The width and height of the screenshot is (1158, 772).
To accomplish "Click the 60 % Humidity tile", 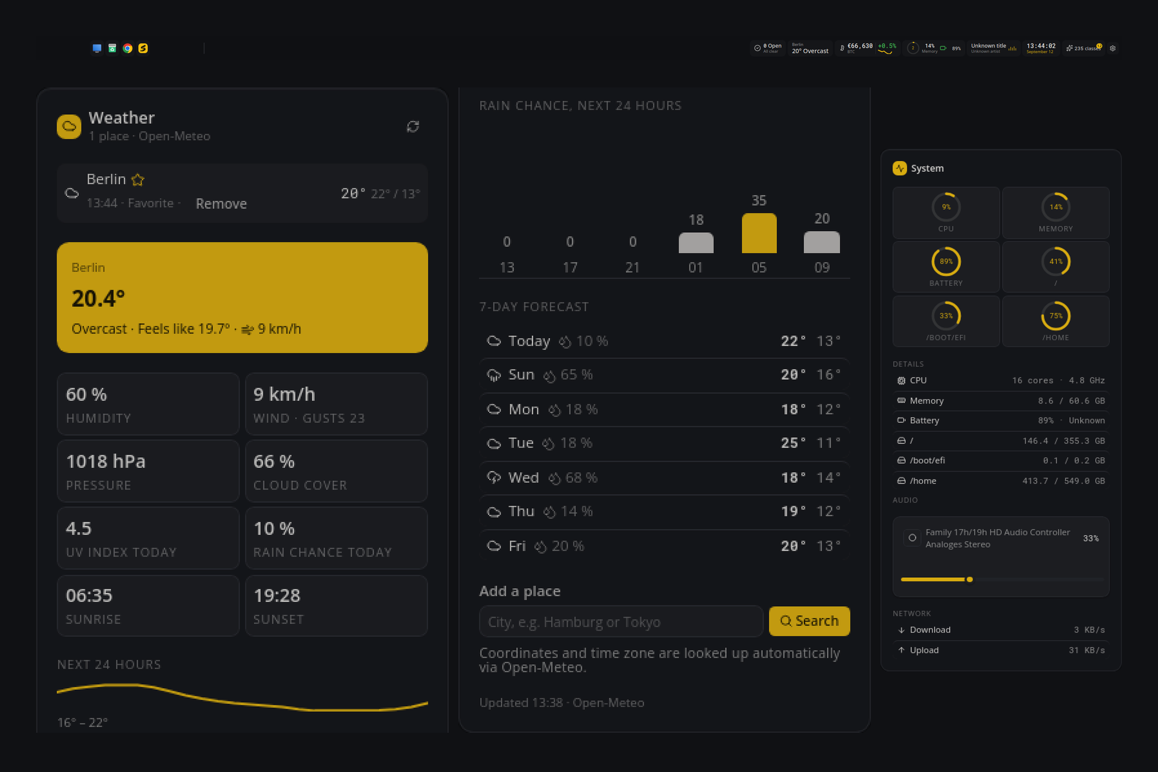I will (148, 404).
